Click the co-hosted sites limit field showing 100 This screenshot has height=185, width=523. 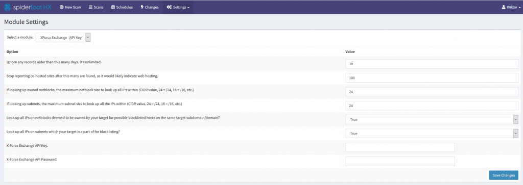pyautogui.click(x=432, y=77)
